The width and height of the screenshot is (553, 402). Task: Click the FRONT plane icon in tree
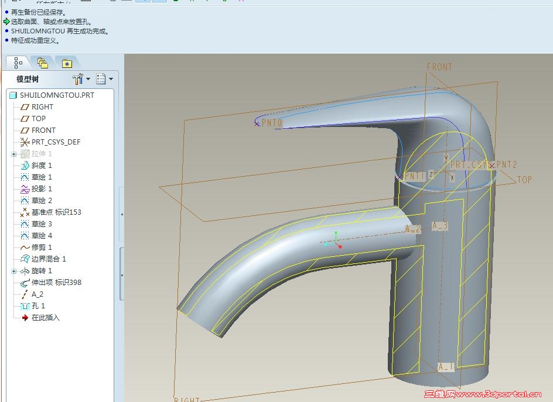click(x=25, y=130)
